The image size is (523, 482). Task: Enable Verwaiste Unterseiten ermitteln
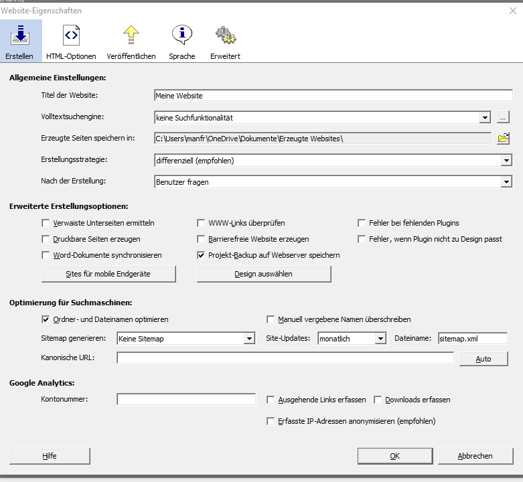click(x=46, y=223)
